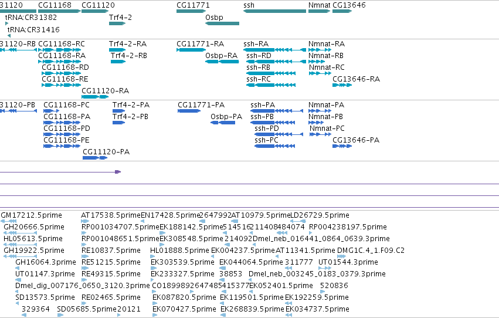Select EST GH20666.5prime

coord(34,227)
